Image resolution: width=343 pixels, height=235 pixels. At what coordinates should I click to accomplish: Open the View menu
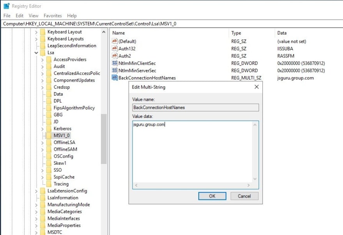(x=34, y=16)
